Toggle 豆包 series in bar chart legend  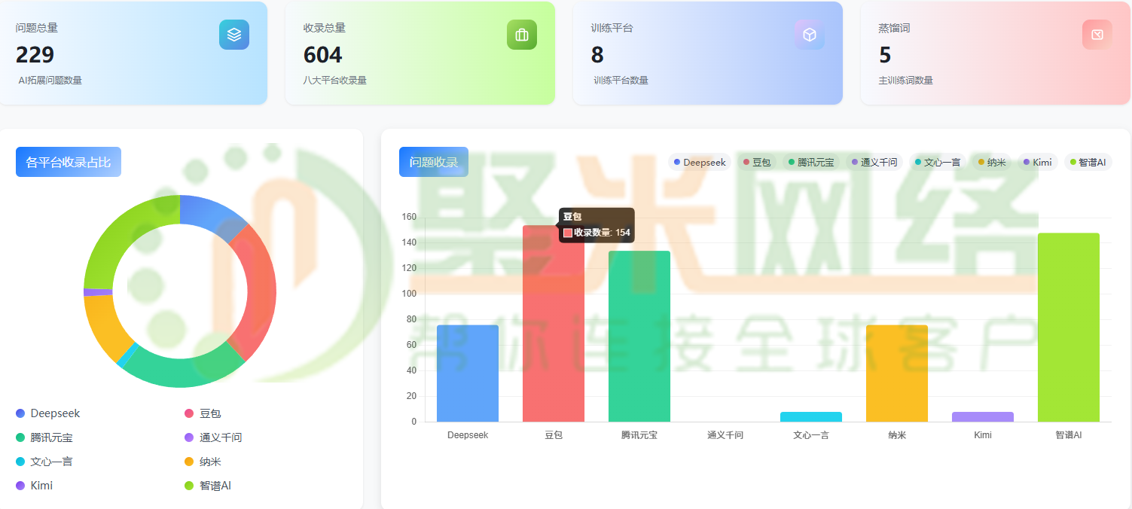[757, 162]
